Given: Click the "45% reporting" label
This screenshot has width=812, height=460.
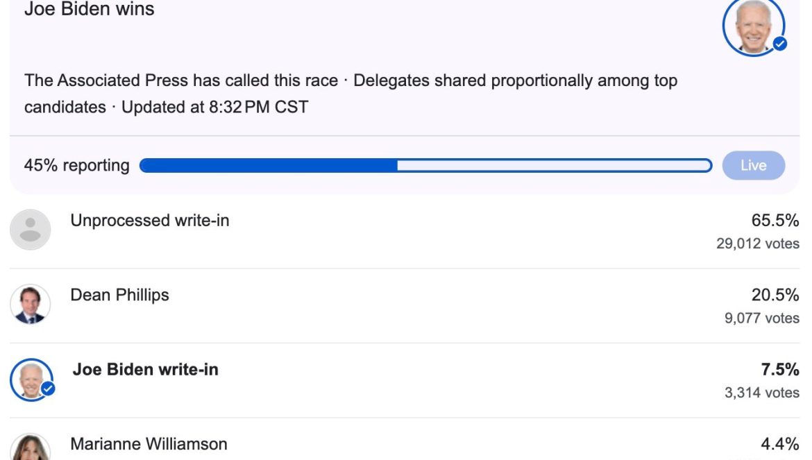Looking at the screenshot, I should coord(76,166).
